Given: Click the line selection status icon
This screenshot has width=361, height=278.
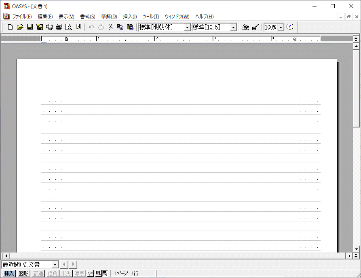Looking at the screenshot, I should click(x=105, y=274).
